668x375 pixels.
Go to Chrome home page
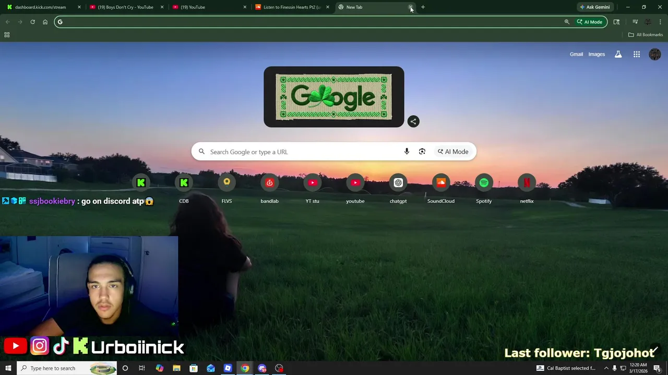click(x=45, y=22)
